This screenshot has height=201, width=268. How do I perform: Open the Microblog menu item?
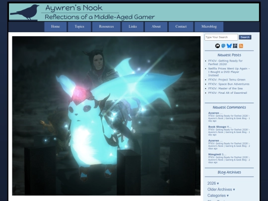pos(209,27)
